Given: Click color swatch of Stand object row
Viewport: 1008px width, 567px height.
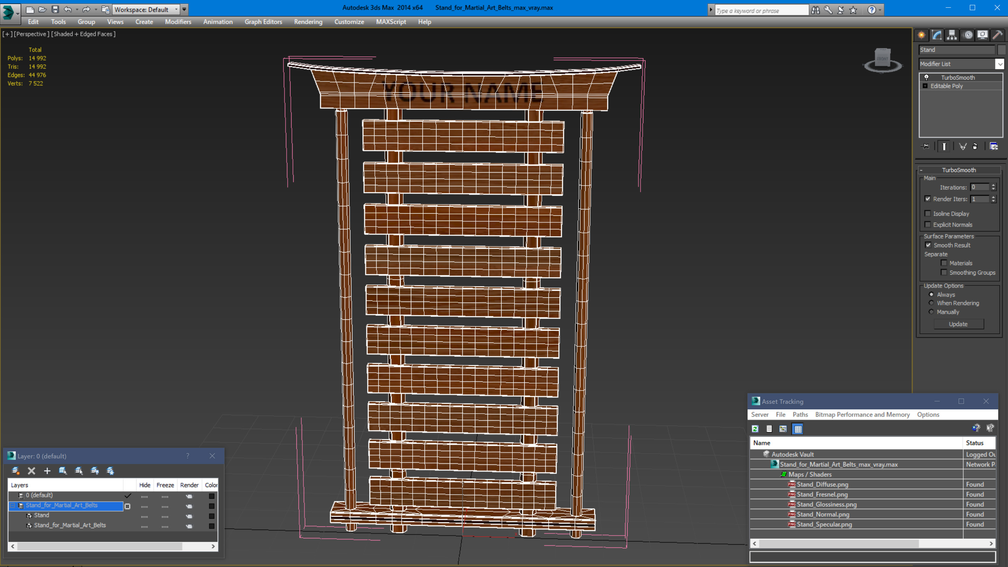Looking at the screenshot, I should [x=212, y=516].
